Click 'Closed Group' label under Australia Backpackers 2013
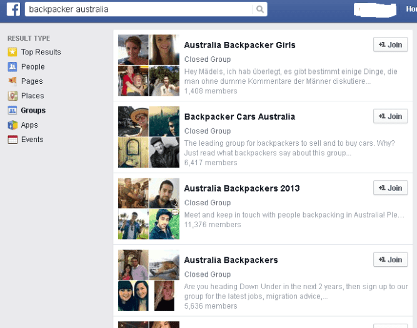 pos(208,203)
